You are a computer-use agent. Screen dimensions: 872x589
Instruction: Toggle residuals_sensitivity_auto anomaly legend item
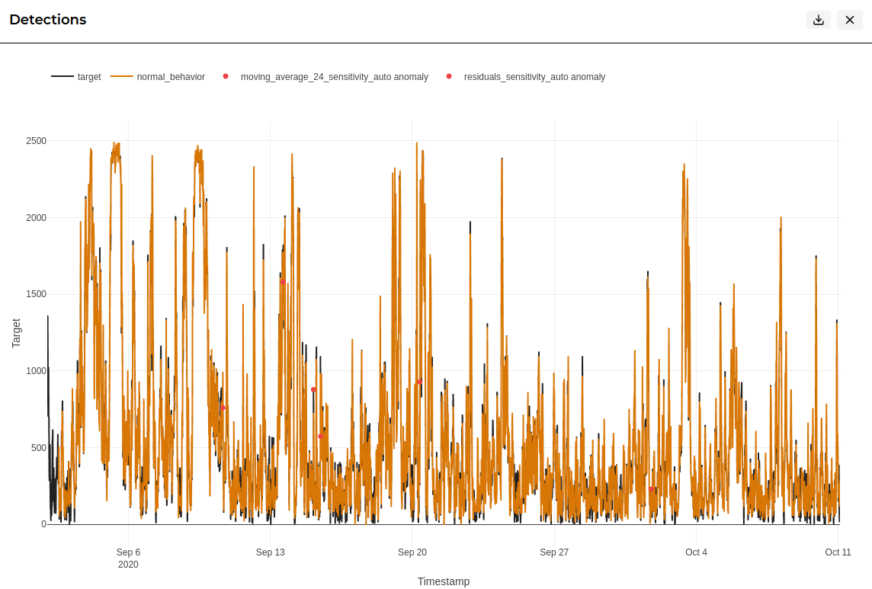pos(525,77)
